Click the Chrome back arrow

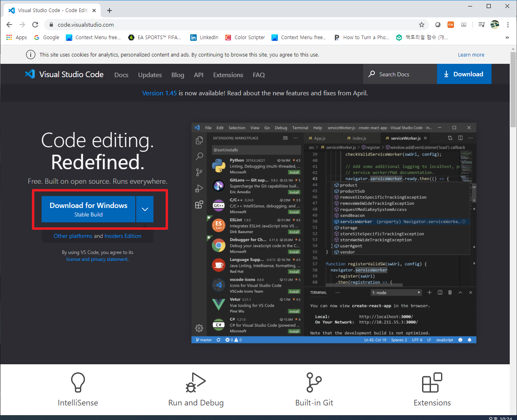pos(9,25)
